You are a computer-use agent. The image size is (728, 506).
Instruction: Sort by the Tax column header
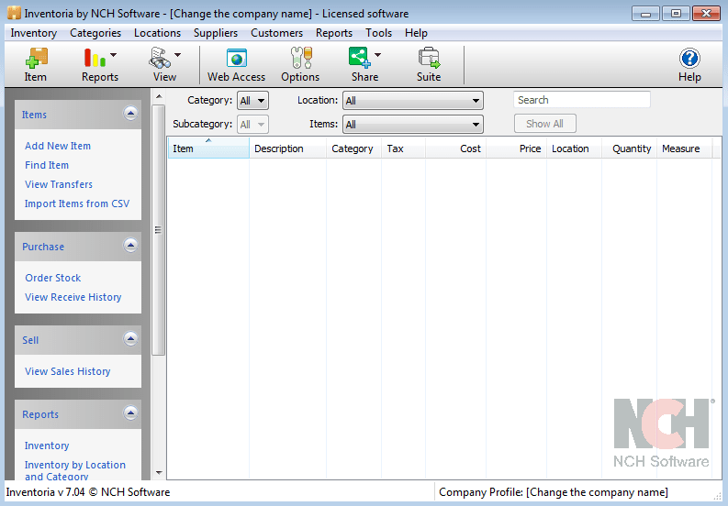click(x=403, y=148)
